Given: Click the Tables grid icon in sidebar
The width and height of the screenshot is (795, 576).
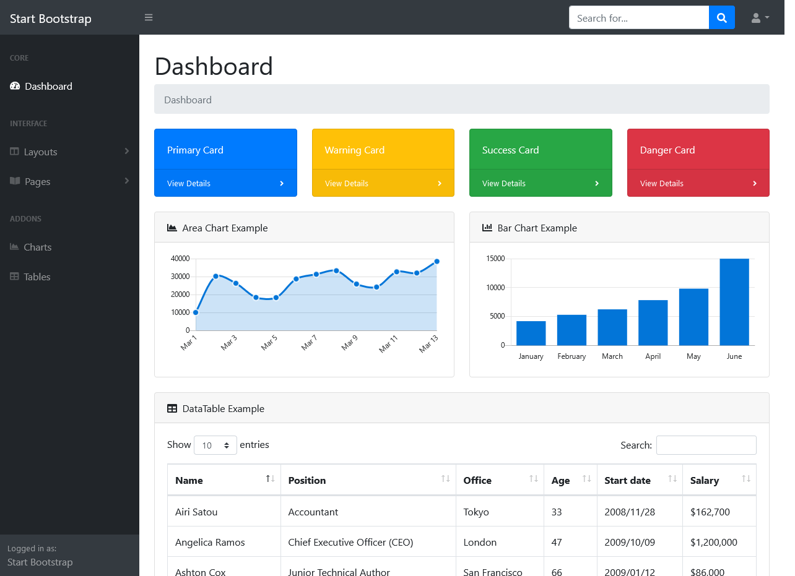Looking at the screenshot, I should pos(14,277).
